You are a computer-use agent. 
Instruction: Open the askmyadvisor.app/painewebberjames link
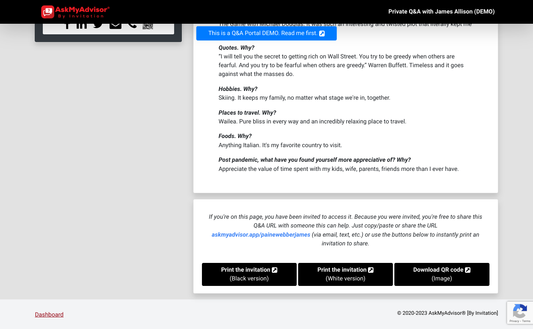tap(261, 235)
